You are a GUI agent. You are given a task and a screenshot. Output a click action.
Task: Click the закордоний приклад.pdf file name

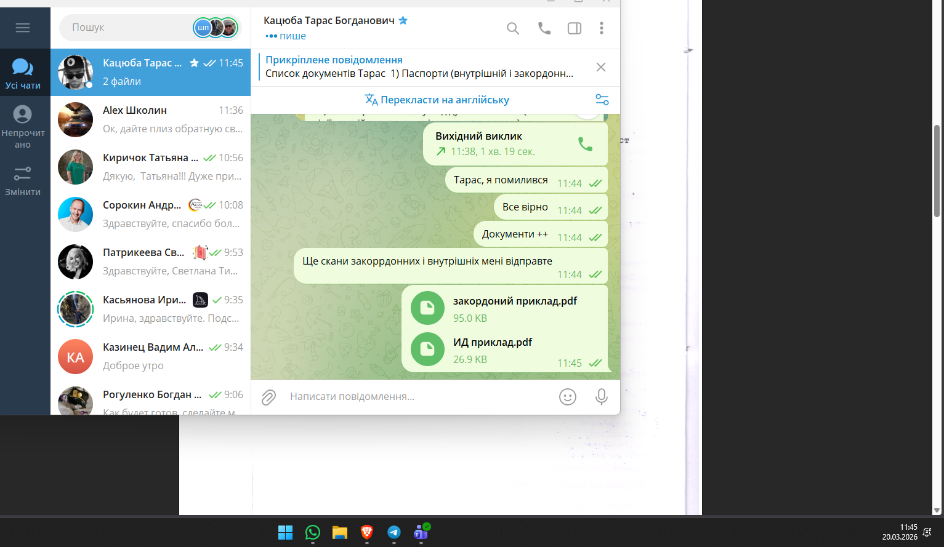click(x=515, y=301)
